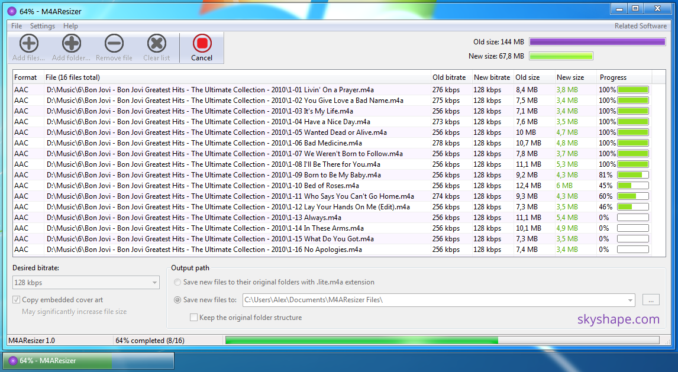
Task: Open the Desired bitrate dropdown
Action: [86, 283]
